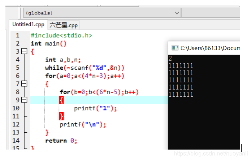Click the second empty dropdown beside (globals)

pos(211,13)
